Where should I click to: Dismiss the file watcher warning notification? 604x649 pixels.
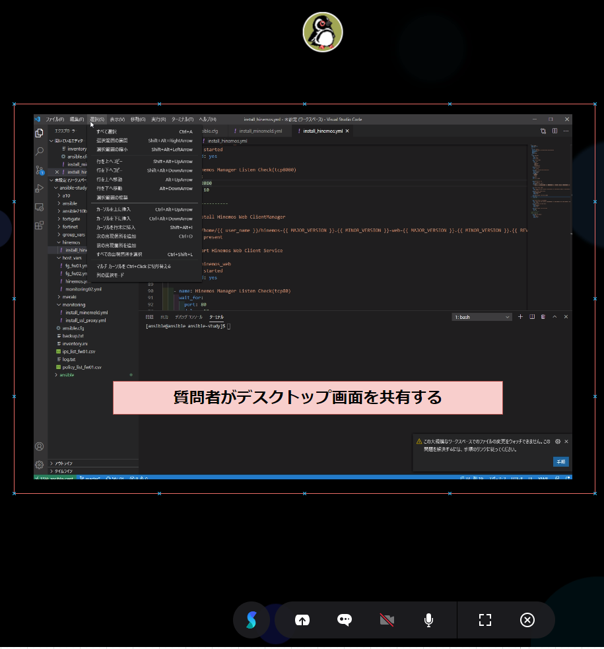(566, 442)
